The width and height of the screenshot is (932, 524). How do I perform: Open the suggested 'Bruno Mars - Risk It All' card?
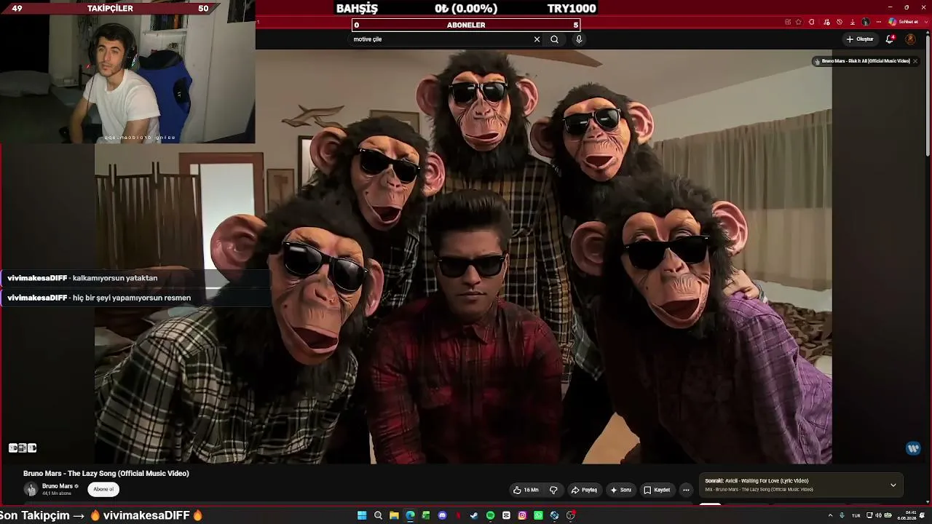(x=862, y=61)
